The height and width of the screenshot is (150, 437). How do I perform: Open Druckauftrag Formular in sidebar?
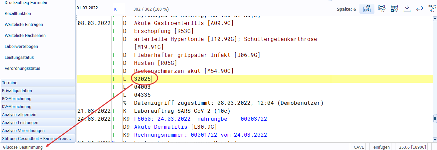(26, 3)
